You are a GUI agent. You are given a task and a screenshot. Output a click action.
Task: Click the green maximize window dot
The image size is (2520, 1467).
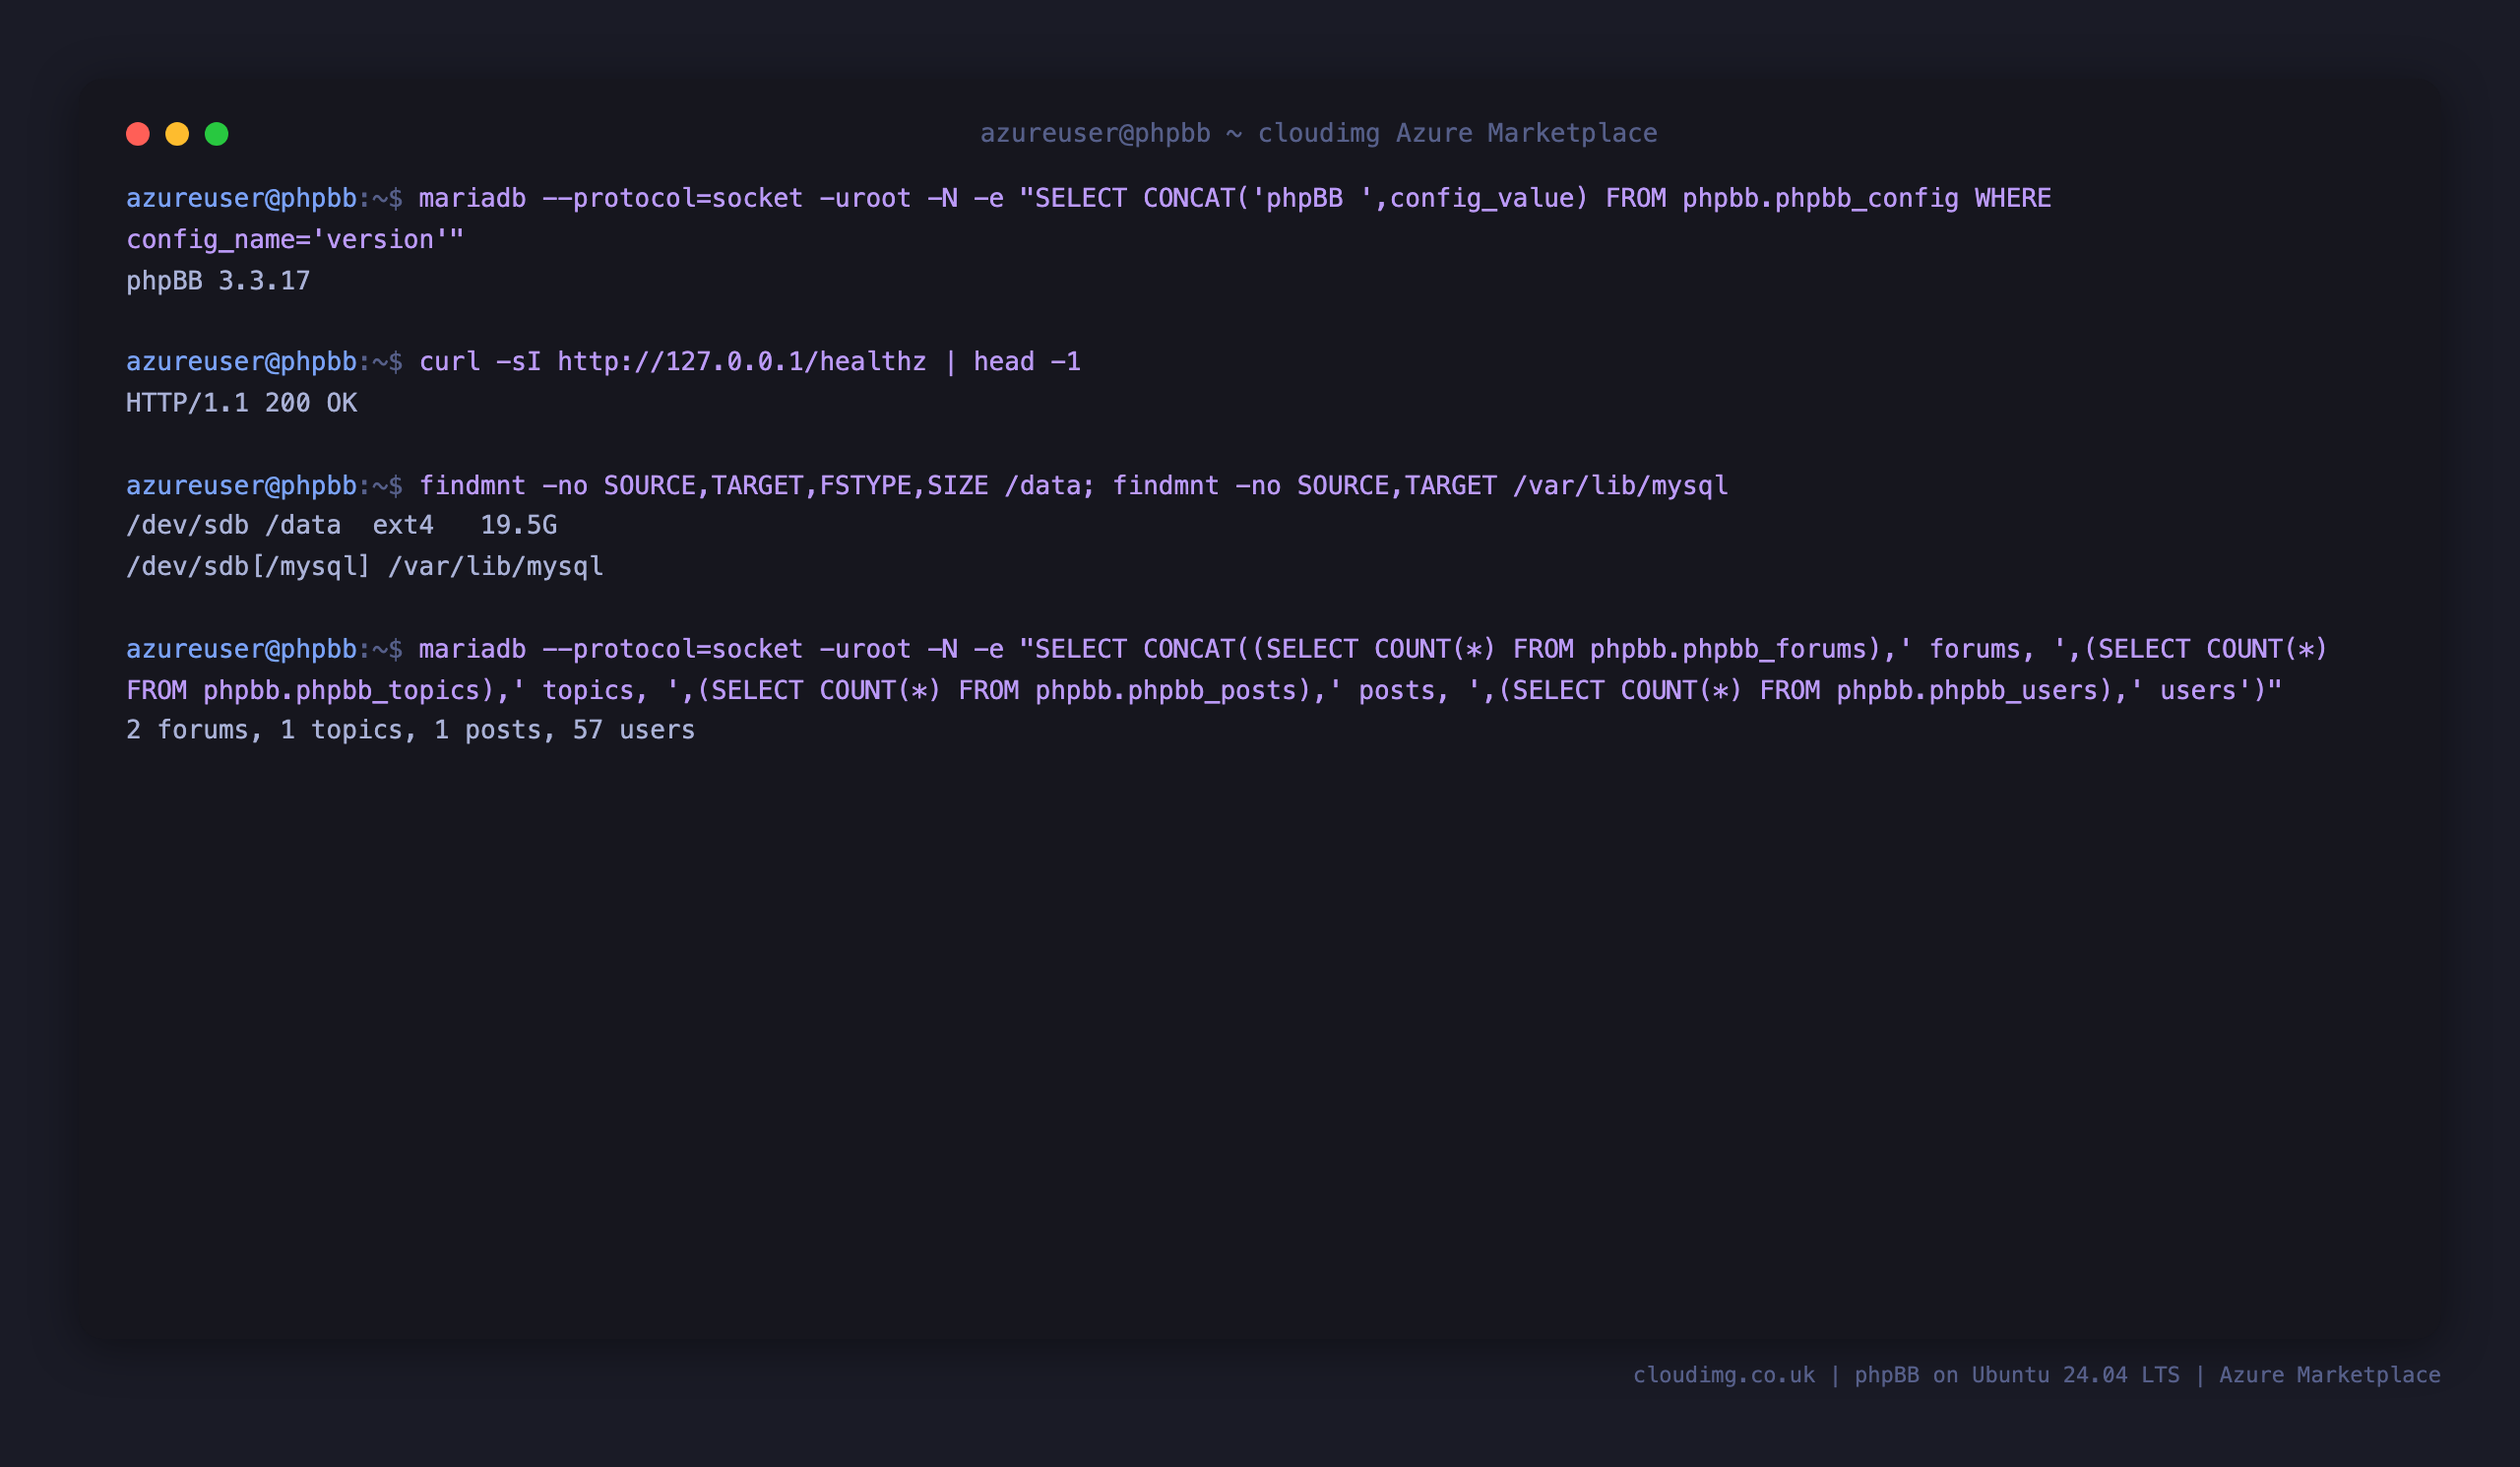click(217, 134)
